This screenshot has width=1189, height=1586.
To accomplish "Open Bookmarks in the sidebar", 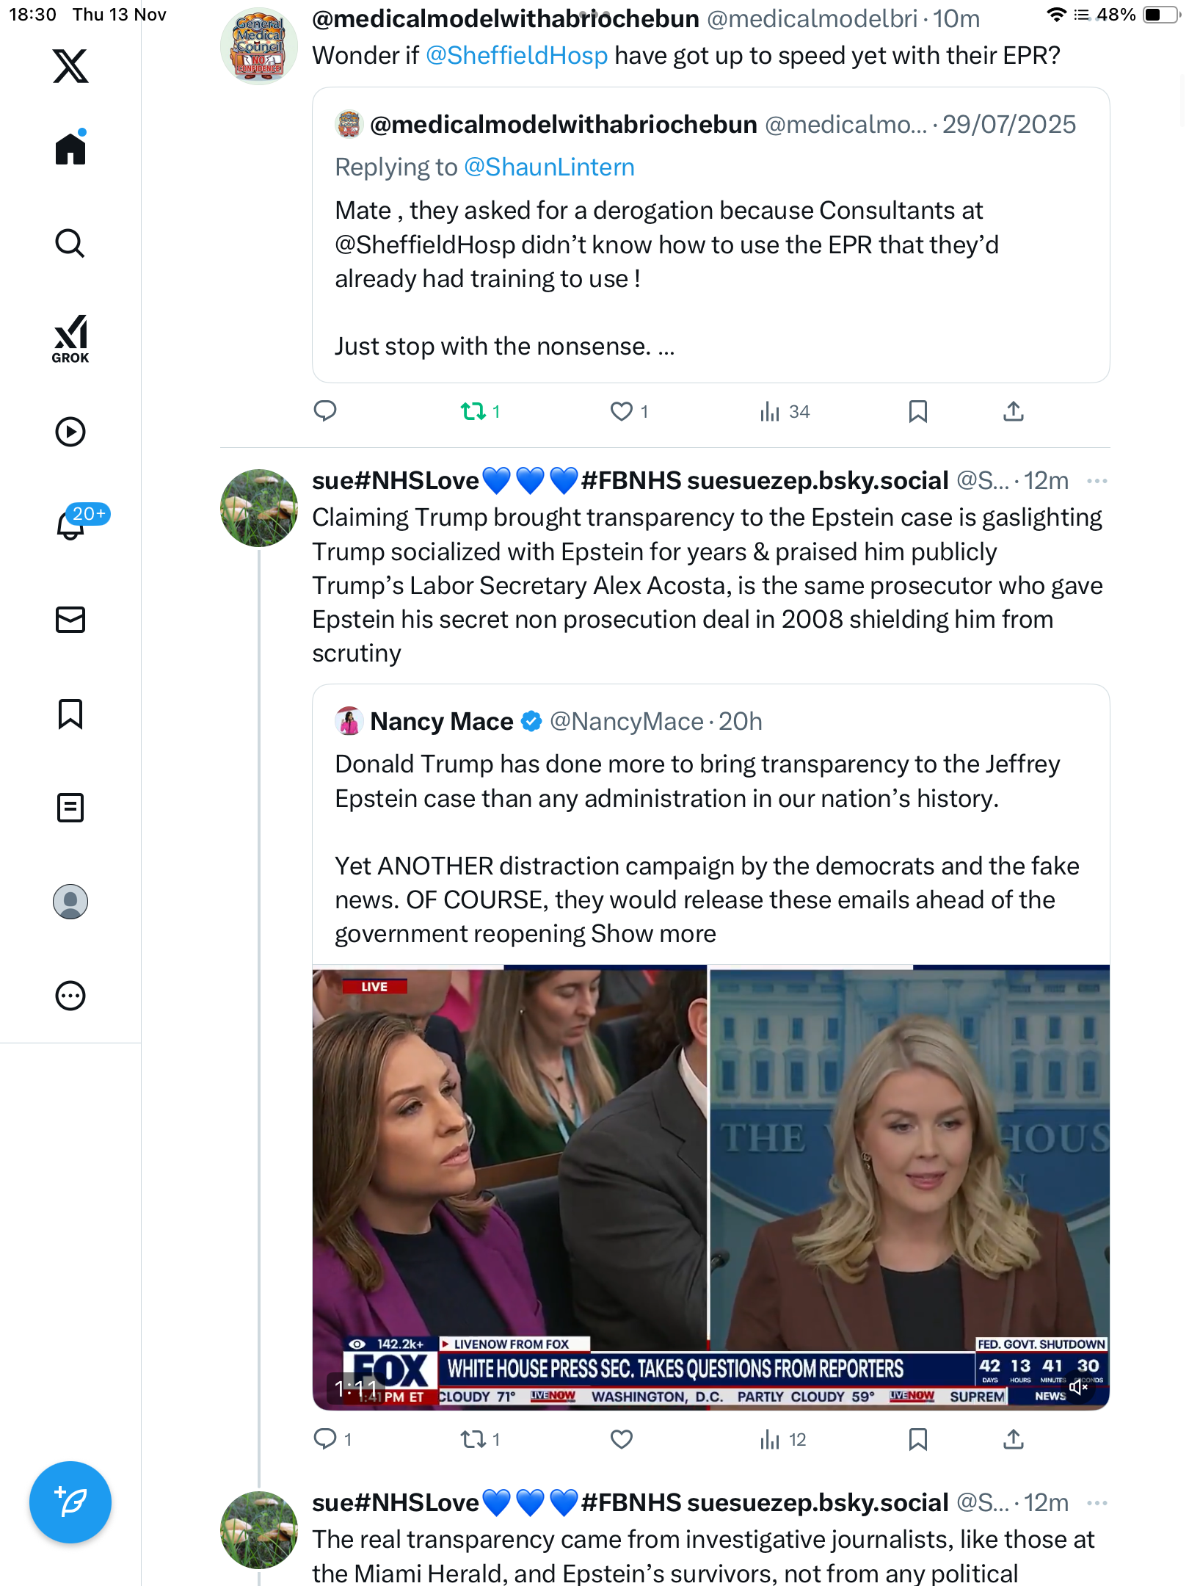I will (70, 714).
